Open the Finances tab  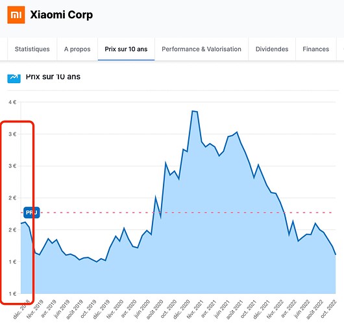(315, 49)
